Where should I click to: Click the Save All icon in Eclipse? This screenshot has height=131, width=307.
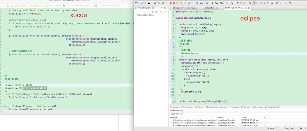coord(145,3)
